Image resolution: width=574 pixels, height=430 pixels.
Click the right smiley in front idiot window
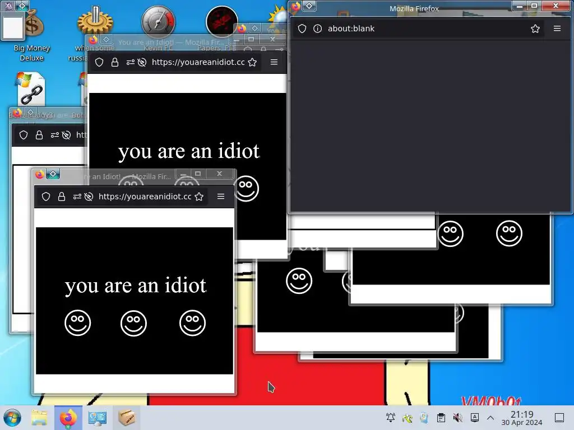tap(193, 323)
